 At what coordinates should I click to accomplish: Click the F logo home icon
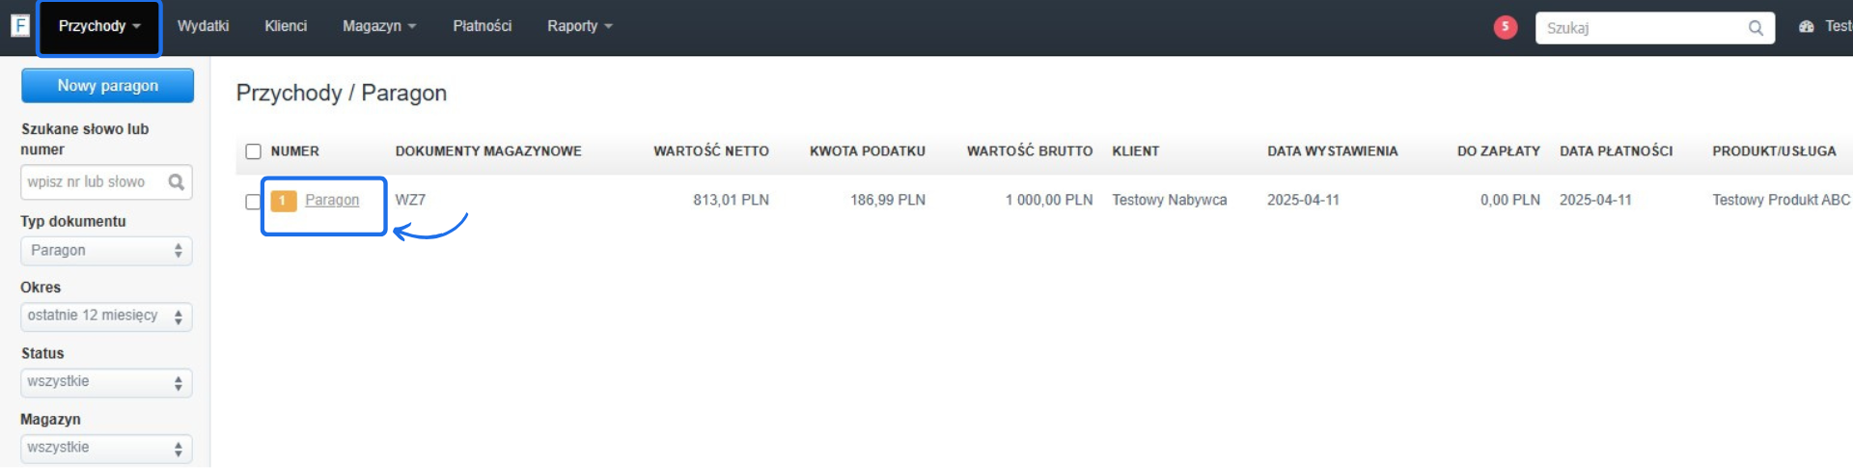point(20,25)
